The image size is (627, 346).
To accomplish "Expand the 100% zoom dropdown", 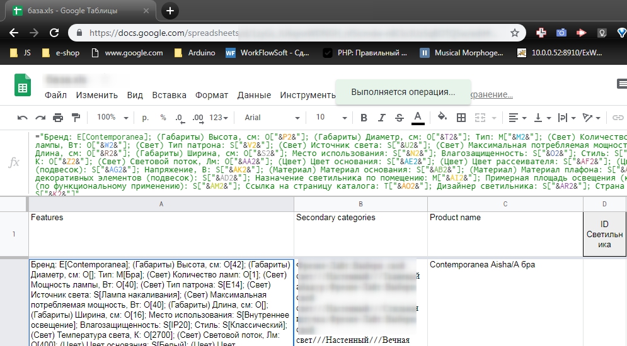I will pyautogui.click(x=113, y=118).
